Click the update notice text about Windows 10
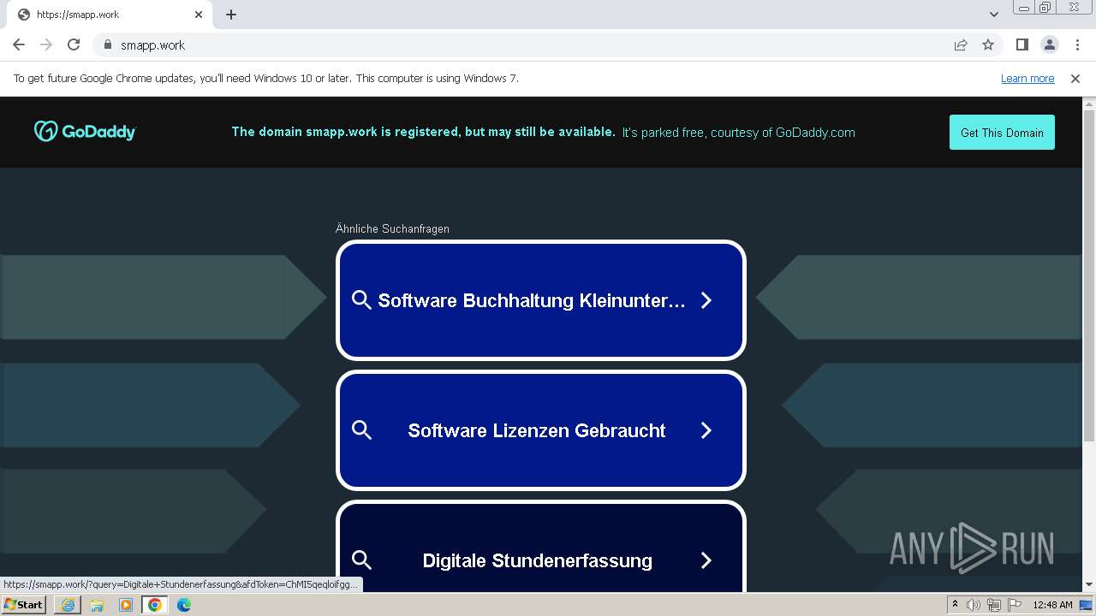 tap(266, 79)
